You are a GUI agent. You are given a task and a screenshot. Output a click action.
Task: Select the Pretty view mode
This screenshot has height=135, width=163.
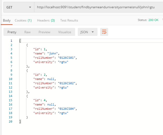click(x=12, y=32)
